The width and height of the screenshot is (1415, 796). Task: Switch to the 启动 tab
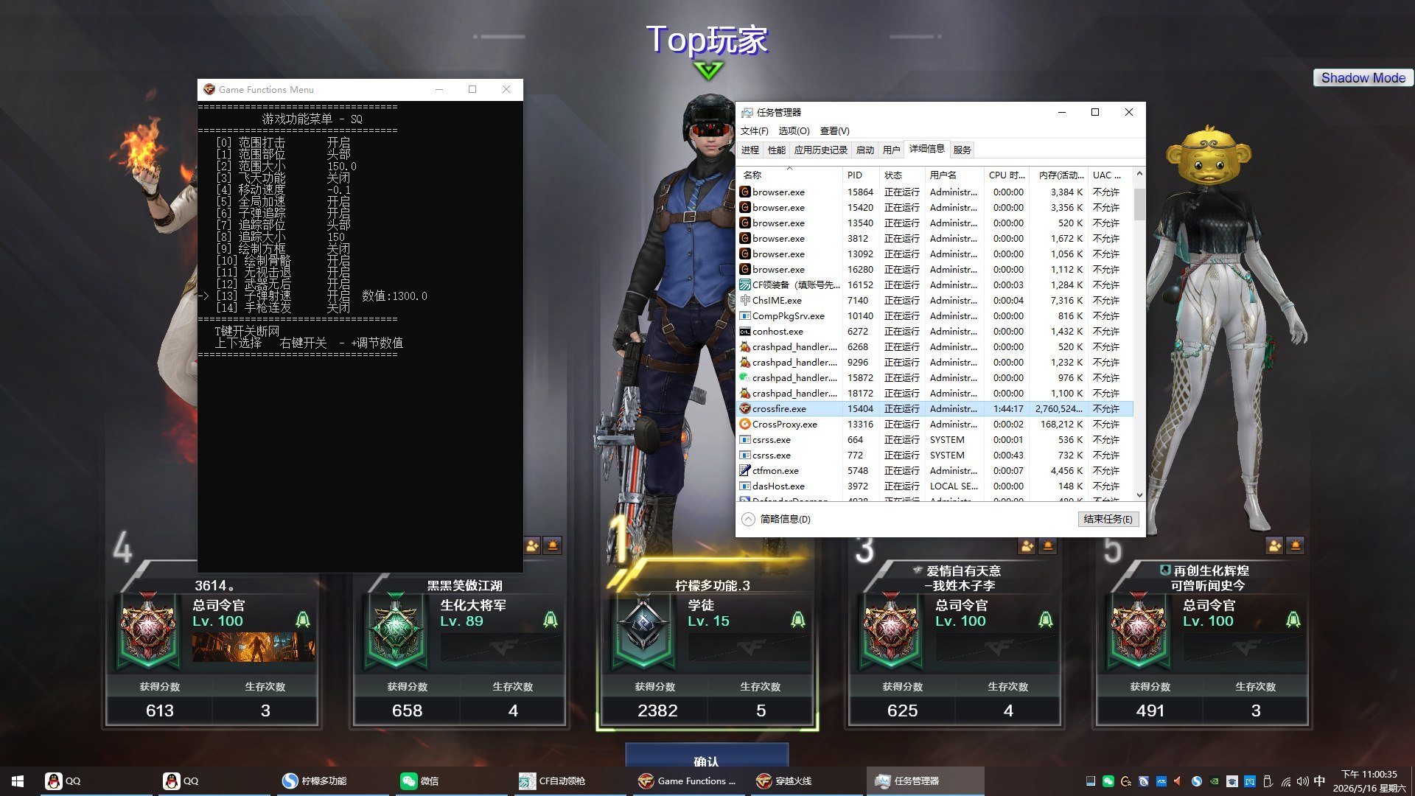[865, 150]
